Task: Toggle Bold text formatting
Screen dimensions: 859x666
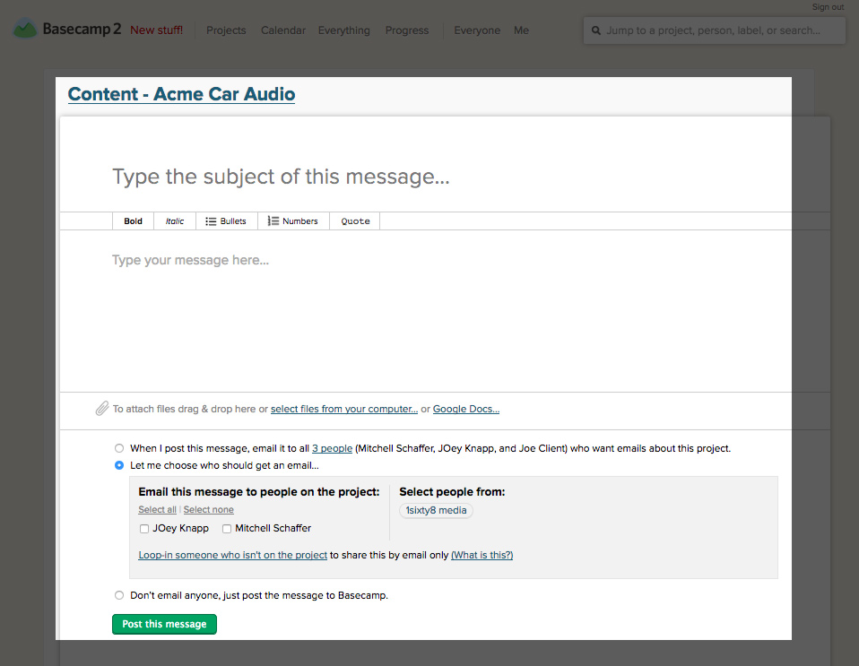Action: (133, 221)
